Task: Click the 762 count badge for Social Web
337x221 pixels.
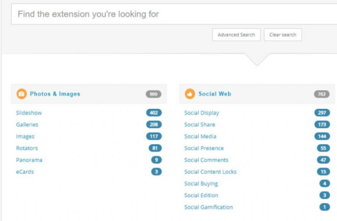Action: 322,94
